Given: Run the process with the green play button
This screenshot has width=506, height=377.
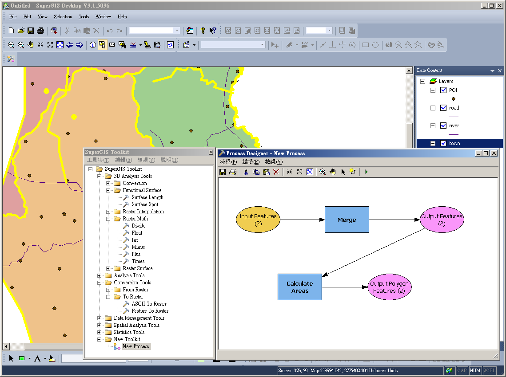Looking at the screenshot, I should pos(366,172).
